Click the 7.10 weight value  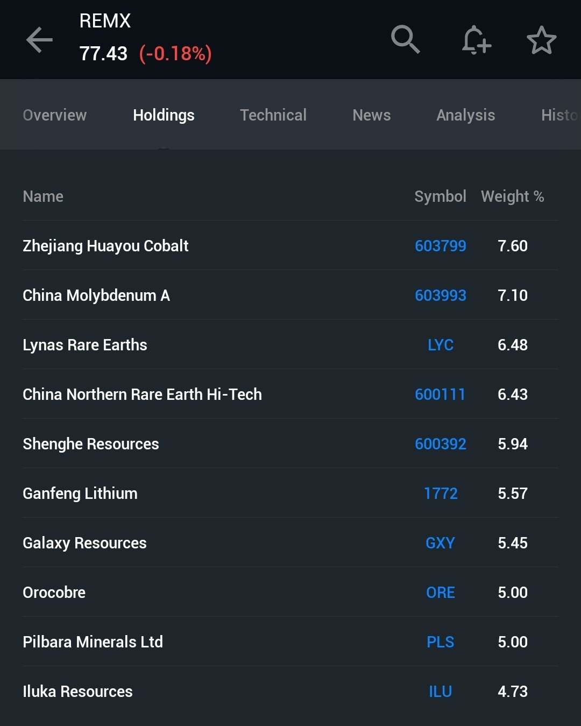(513, 295)
